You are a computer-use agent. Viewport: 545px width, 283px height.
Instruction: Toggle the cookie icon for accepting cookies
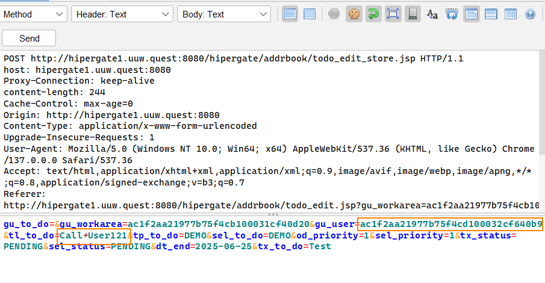click(354, 14)
